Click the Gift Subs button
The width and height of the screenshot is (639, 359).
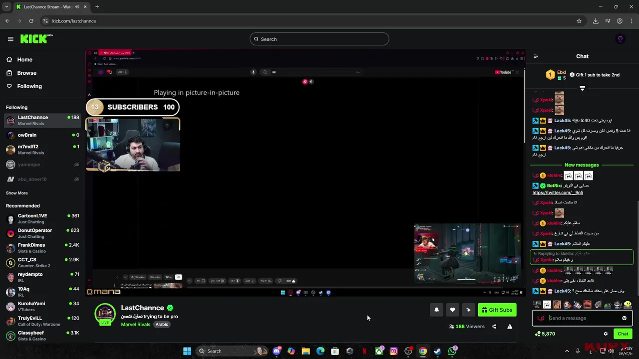tap(497, 310)
